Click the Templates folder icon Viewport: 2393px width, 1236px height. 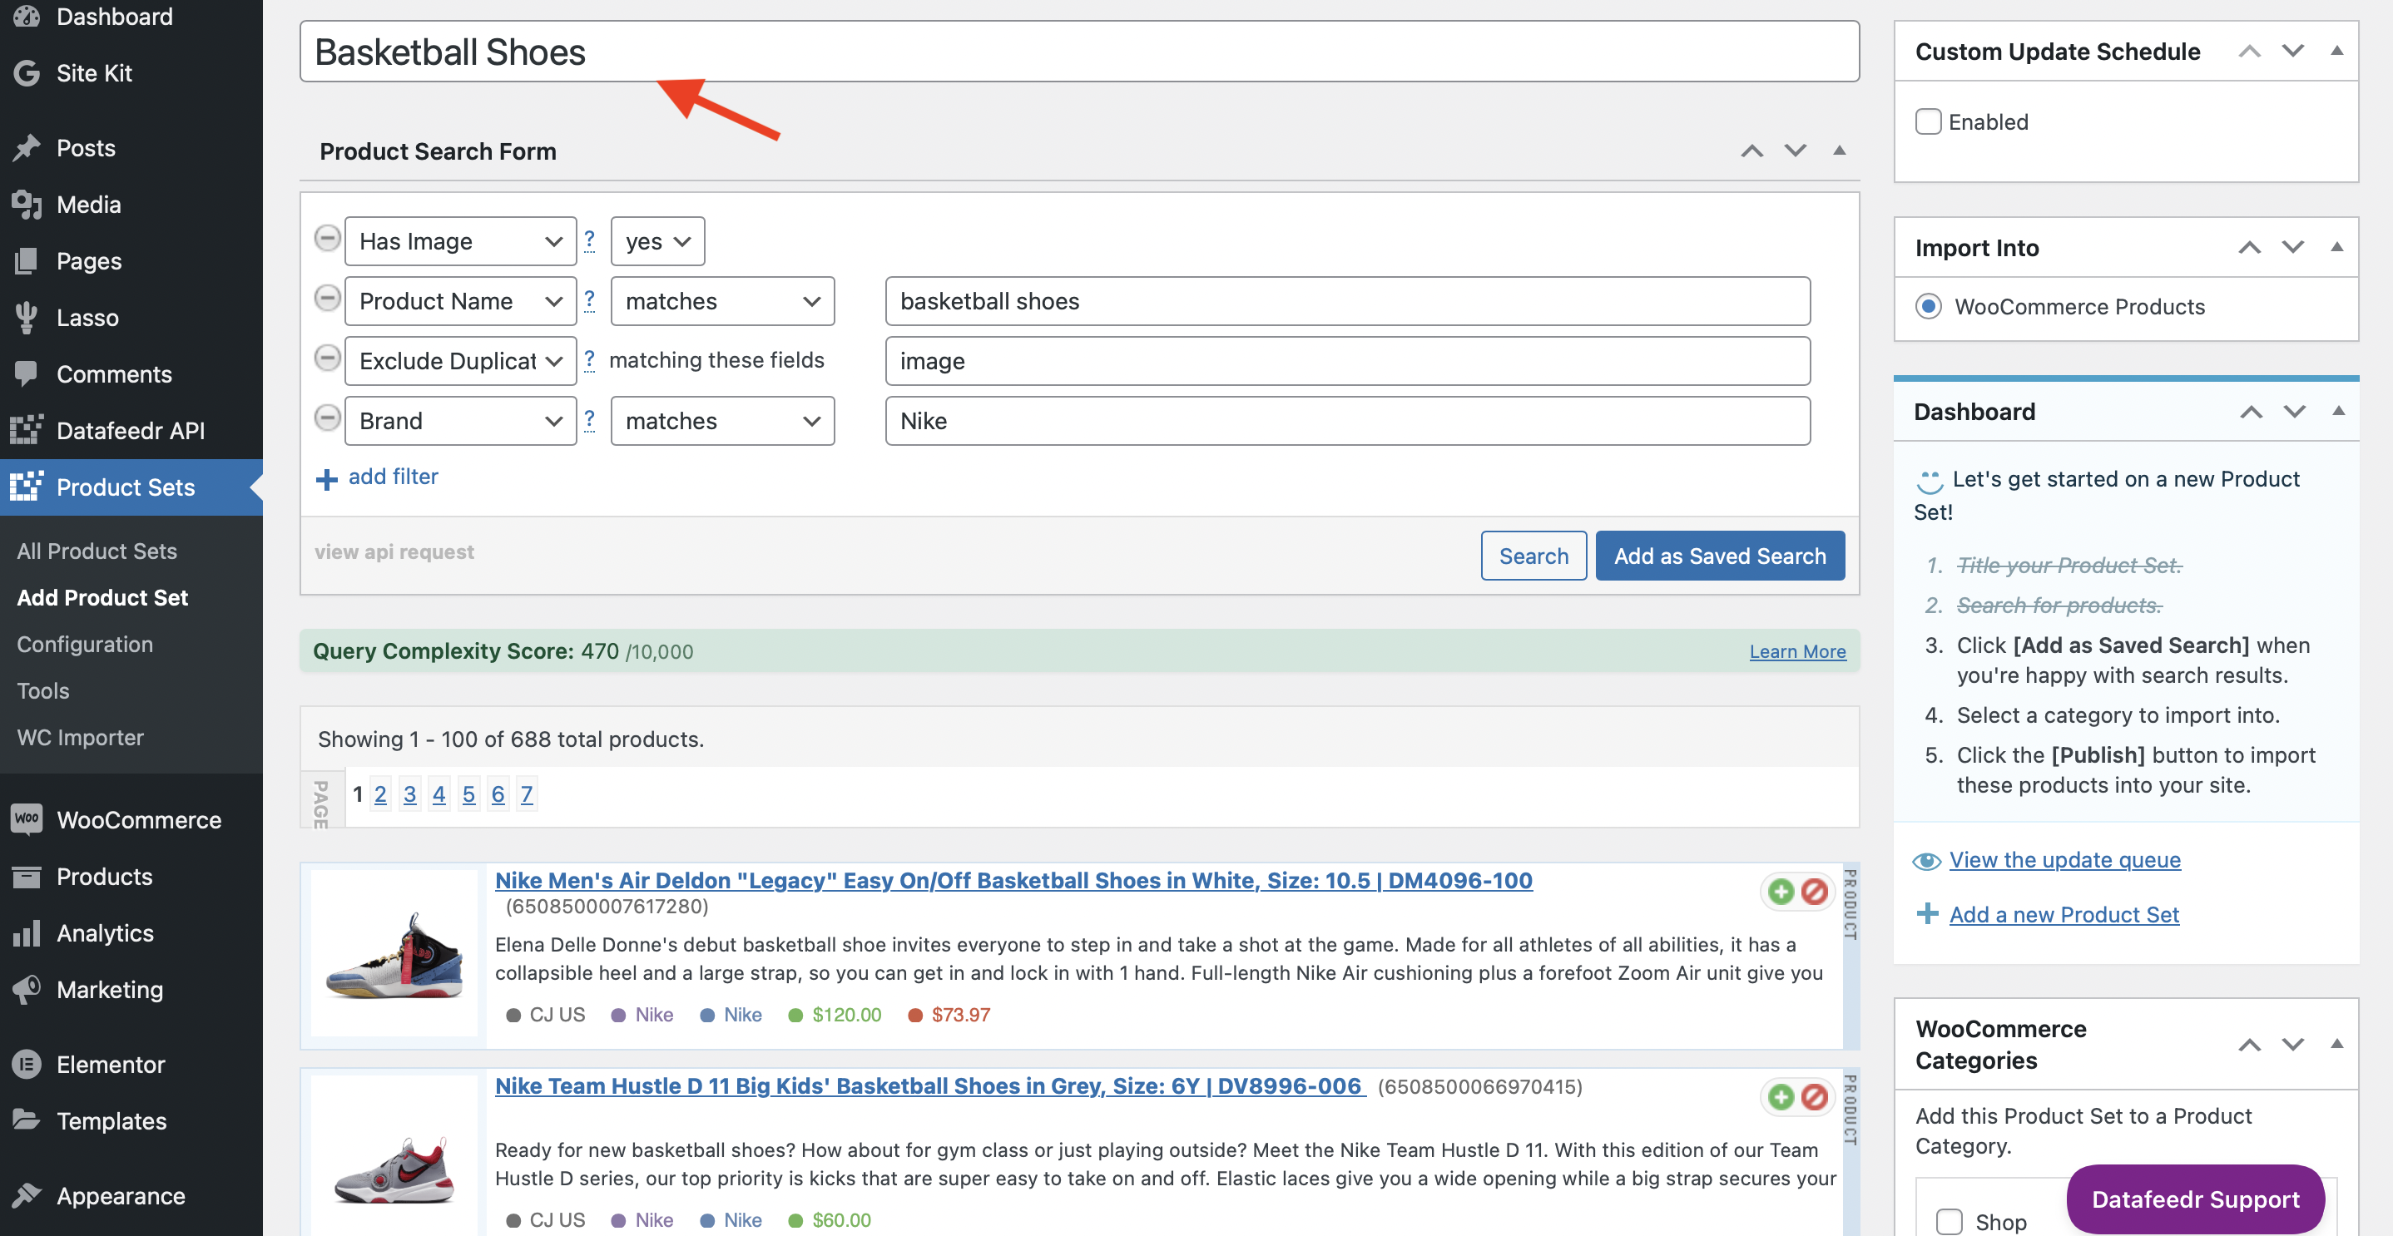click(27, 1120)
